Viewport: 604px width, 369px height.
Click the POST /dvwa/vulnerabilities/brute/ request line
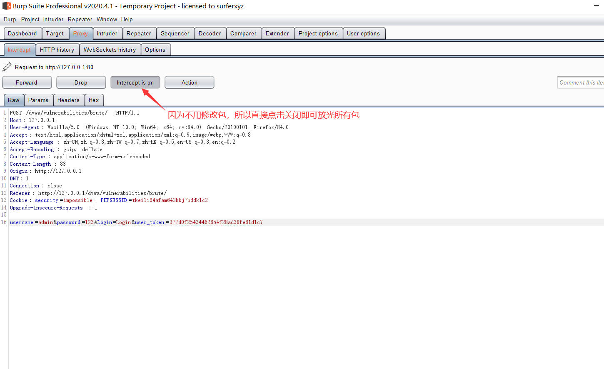[75, 113]
